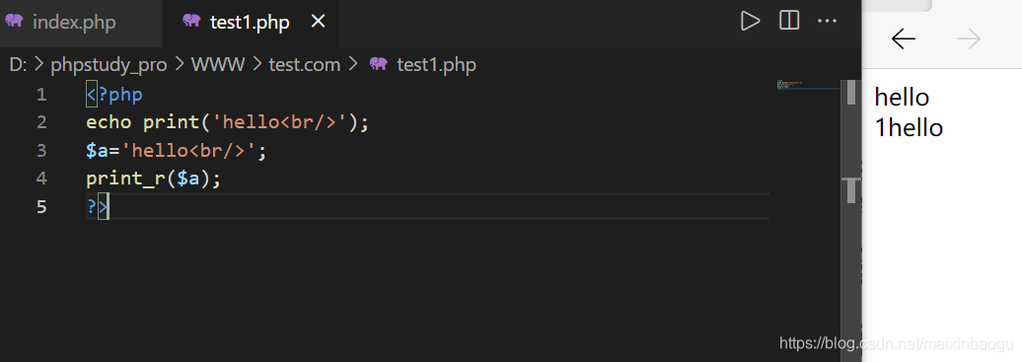Open the More Actions ellipsis menu

click(x=827, y=21)
